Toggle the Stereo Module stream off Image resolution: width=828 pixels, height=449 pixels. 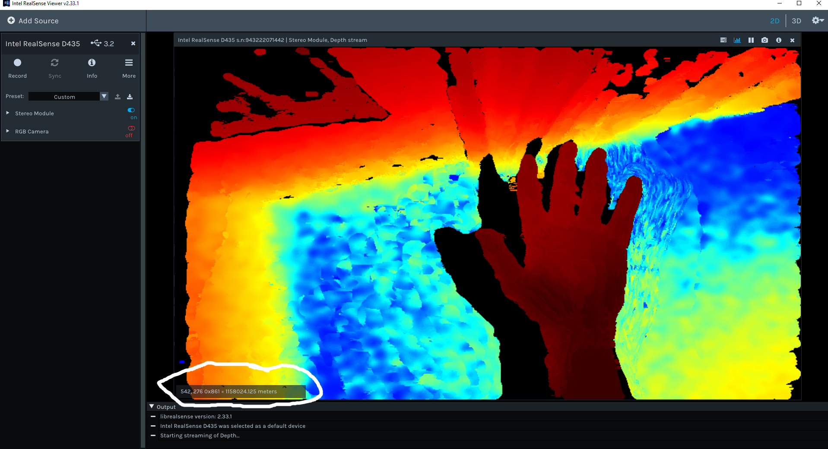[x=131, y=110]
